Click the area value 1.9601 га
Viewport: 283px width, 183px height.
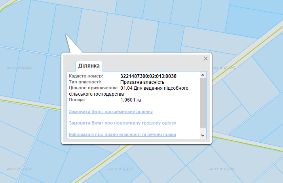pyautogui.click(x=131, y=100)
